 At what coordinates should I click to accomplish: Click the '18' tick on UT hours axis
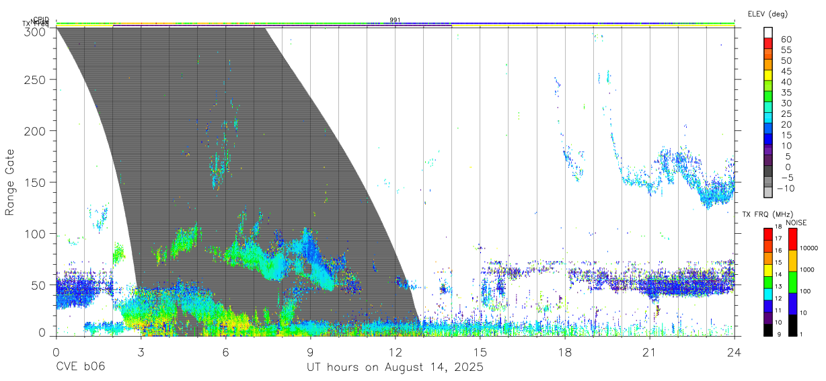[565, 353]
